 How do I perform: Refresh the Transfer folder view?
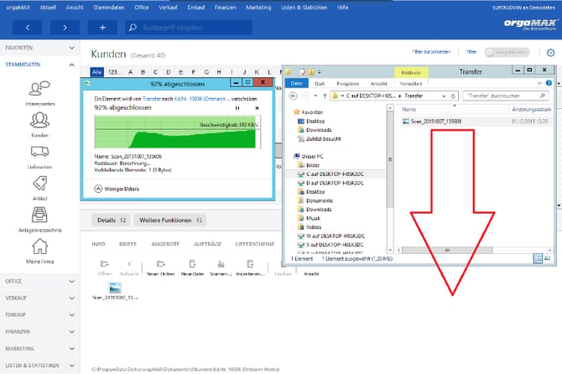(x=453, y=96)
